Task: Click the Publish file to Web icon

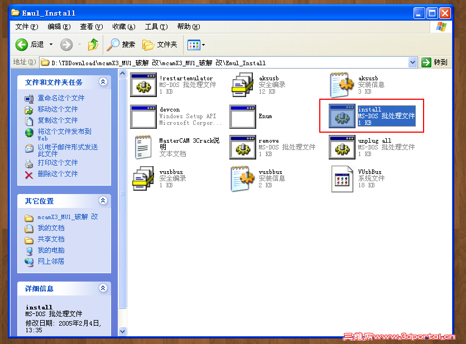Action: [x=29, y=132]
